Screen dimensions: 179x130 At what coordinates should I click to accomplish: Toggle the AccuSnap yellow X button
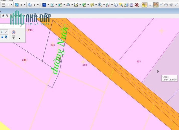point(144,5)
